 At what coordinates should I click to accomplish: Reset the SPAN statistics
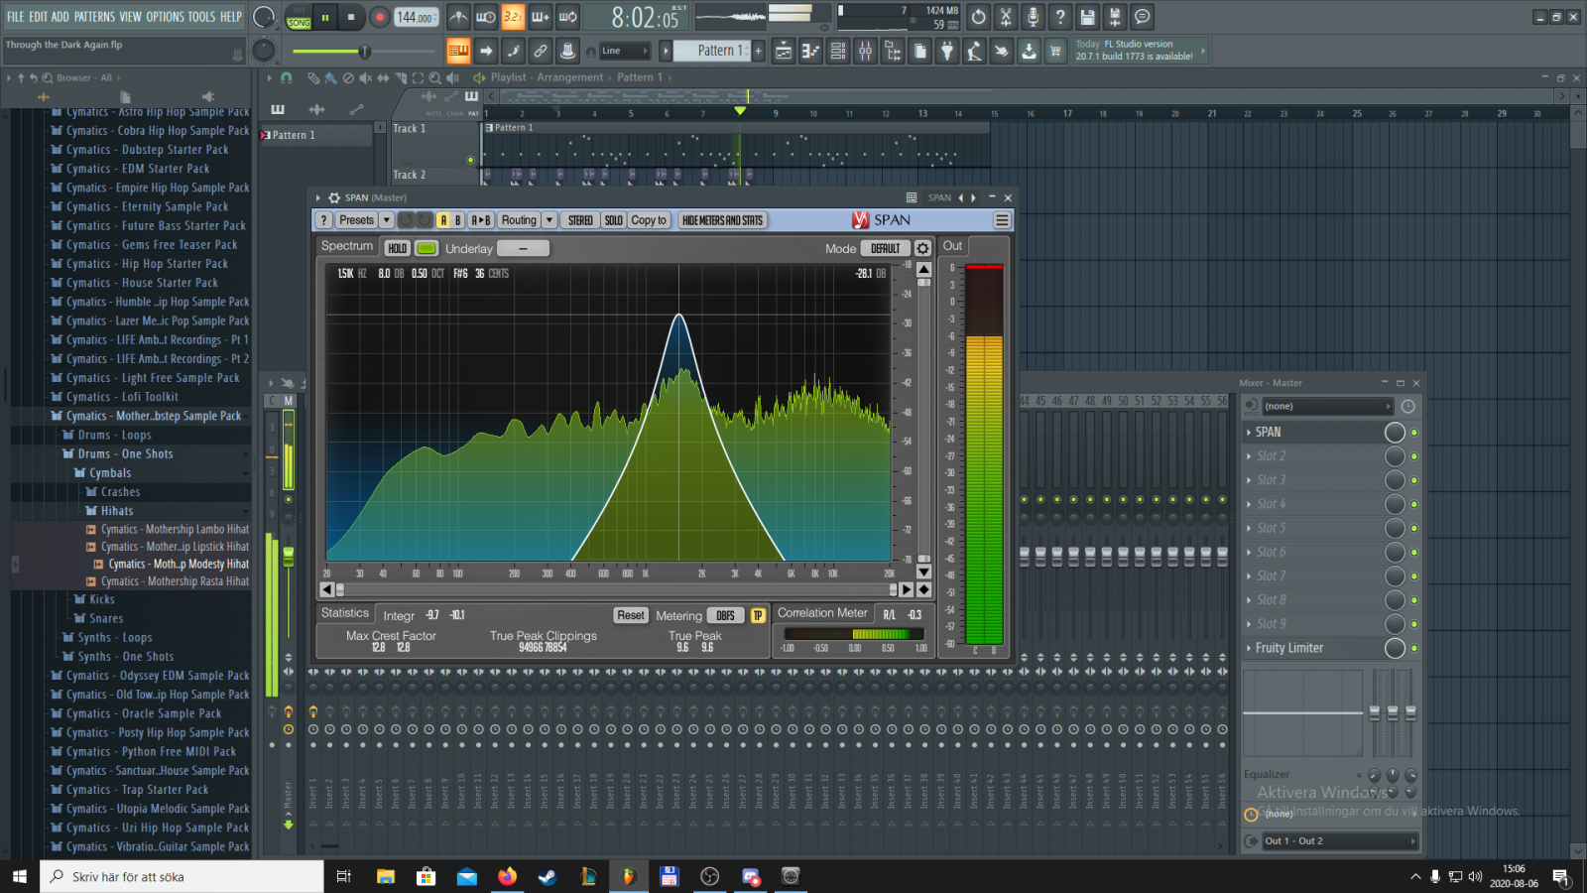coord(630,615)
